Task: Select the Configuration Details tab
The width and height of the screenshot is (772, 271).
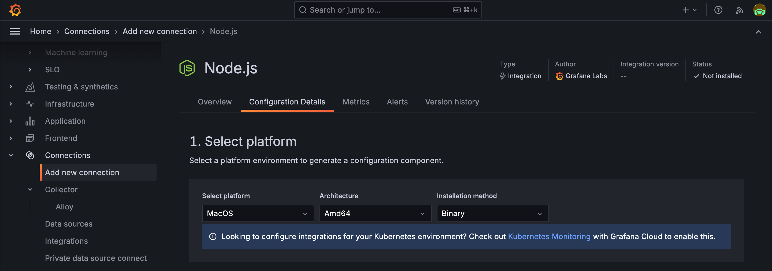Action: [x=287, y=102]
